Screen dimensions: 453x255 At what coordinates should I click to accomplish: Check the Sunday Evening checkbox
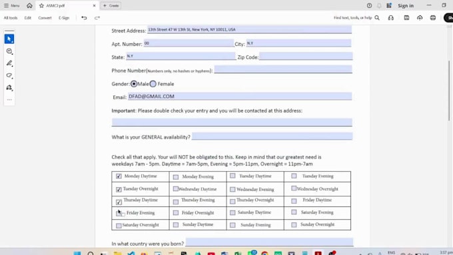pos(232,225)
